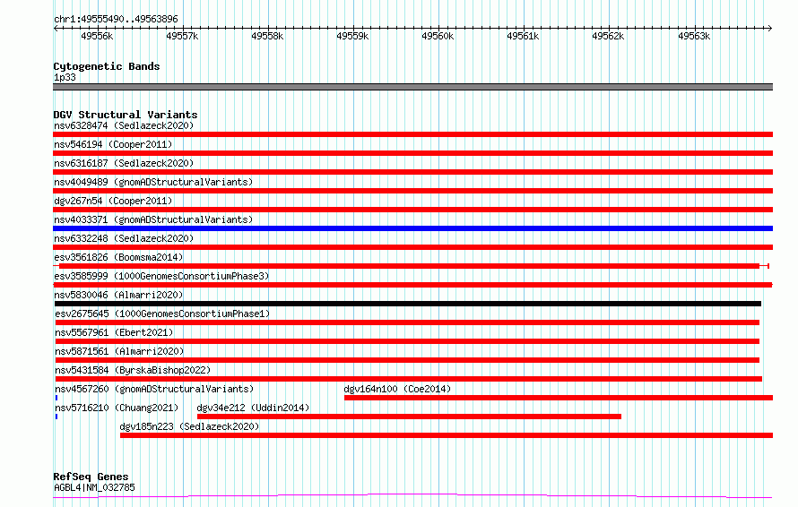Click the 49560k ruler tick label
Screen dimensions: 798x507
438,36
